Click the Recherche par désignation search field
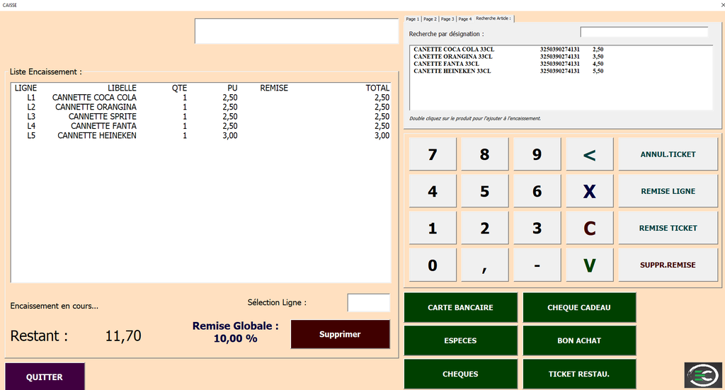The width and height of the screenshot is (725, 390). point(644,32)
